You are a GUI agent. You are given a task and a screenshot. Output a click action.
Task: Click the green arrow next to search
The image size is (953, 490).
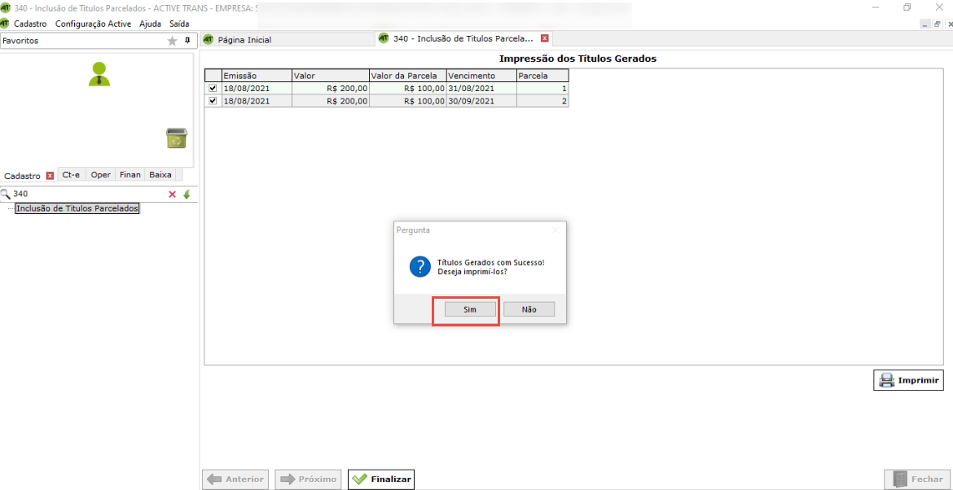(186, 195)
